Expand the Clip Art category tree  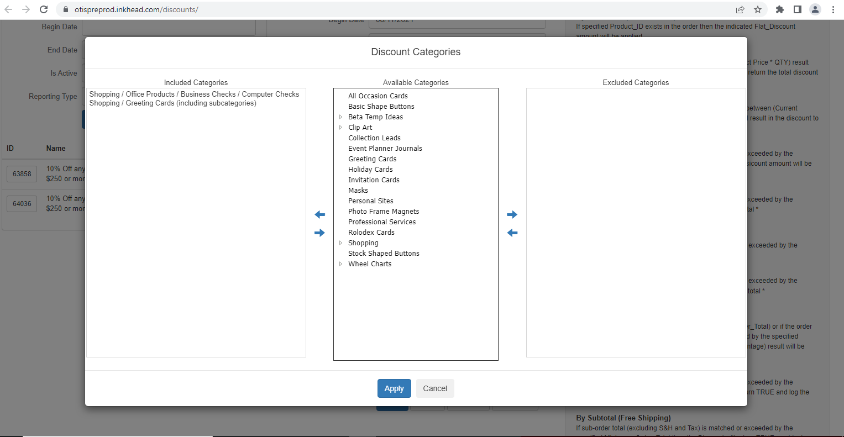point(340,128)
